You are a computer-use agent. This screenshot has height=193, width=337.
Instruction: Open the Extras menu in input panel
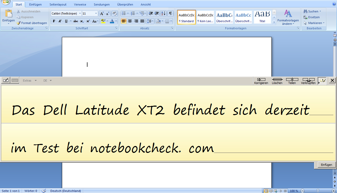pyautogui.click(x=30, y=81)
